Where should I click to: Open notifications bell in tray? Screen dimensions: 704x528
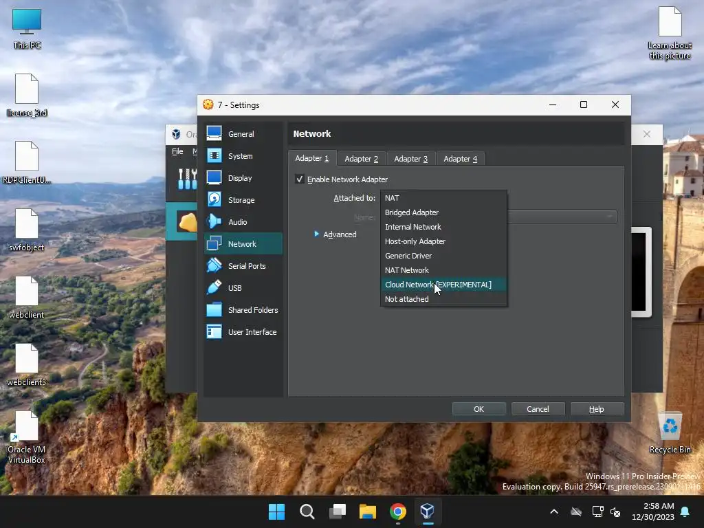(x=685, y=511)
